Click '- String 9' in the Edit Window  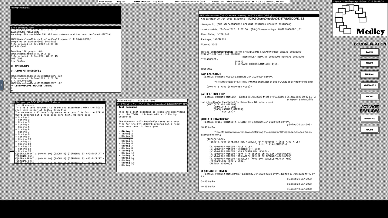coord(126,151)
